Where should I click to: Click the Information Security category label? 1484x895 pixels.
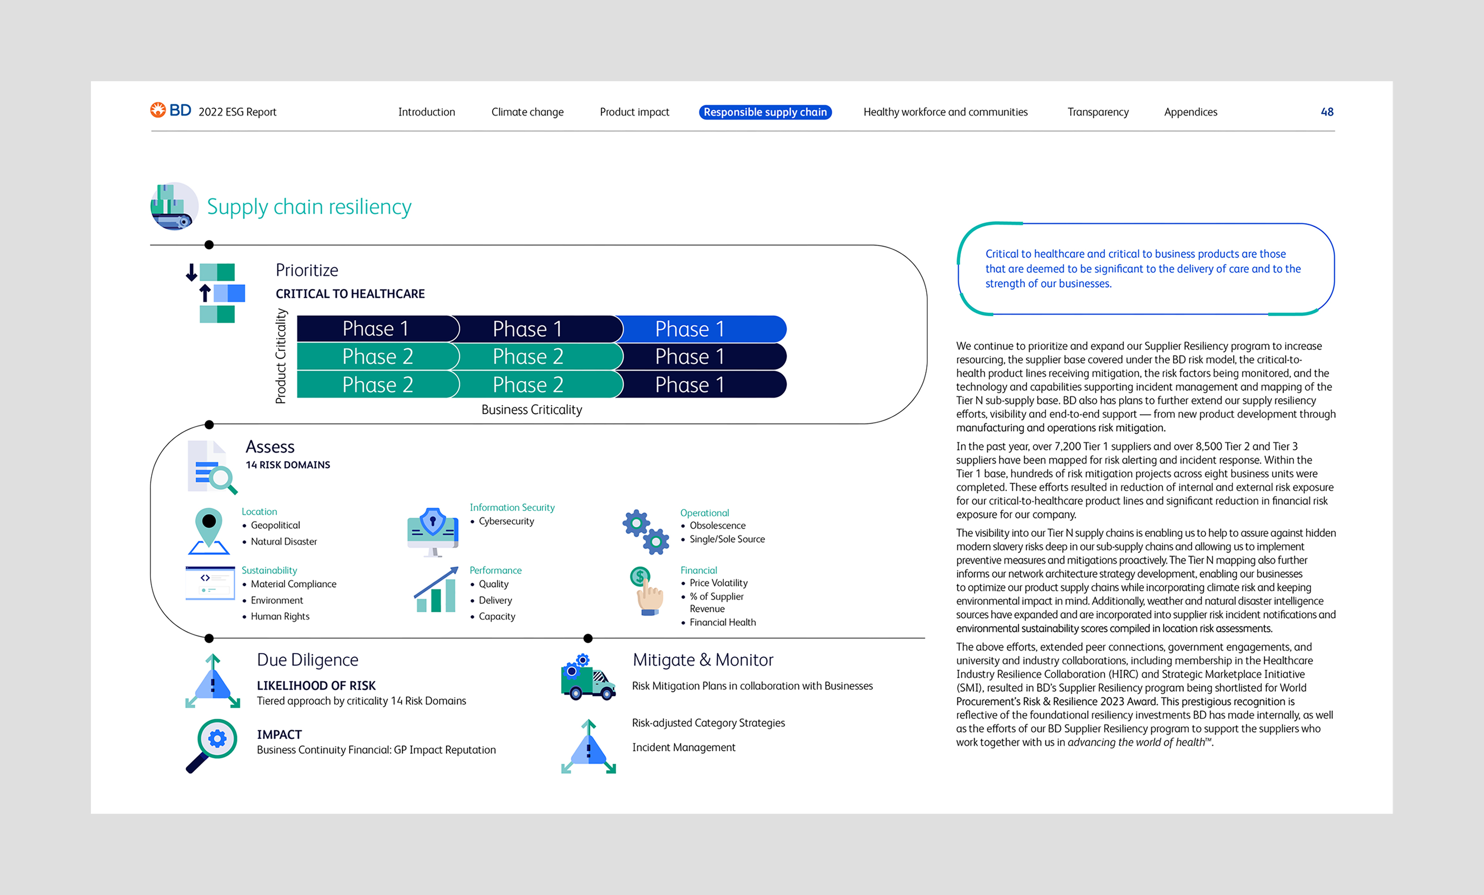click(x=512, y=508)
